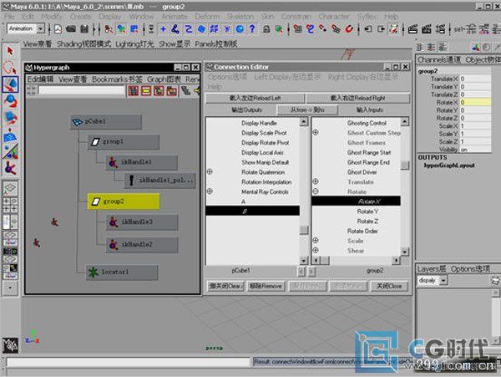Click Reload Right button
Viewport: 501px width, 377px height.
[x=358, y=98]
